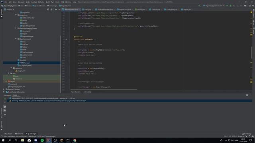
Task: Select NMSManager class in project tree
Action: pyautogui.click(x=25, y=63)
